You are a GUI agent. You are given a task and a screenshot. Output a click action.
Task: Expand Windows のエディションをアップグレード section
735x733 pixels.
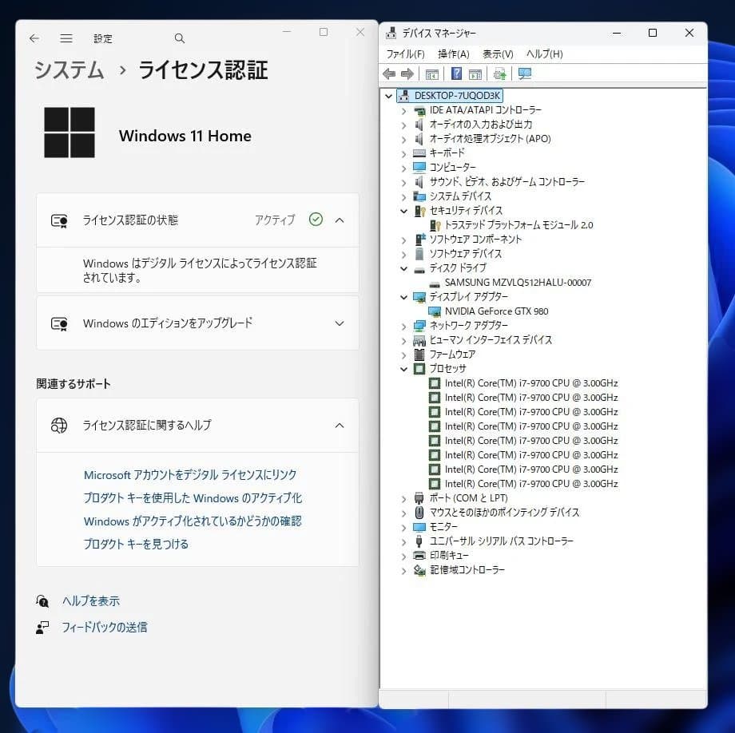[339, 323]
